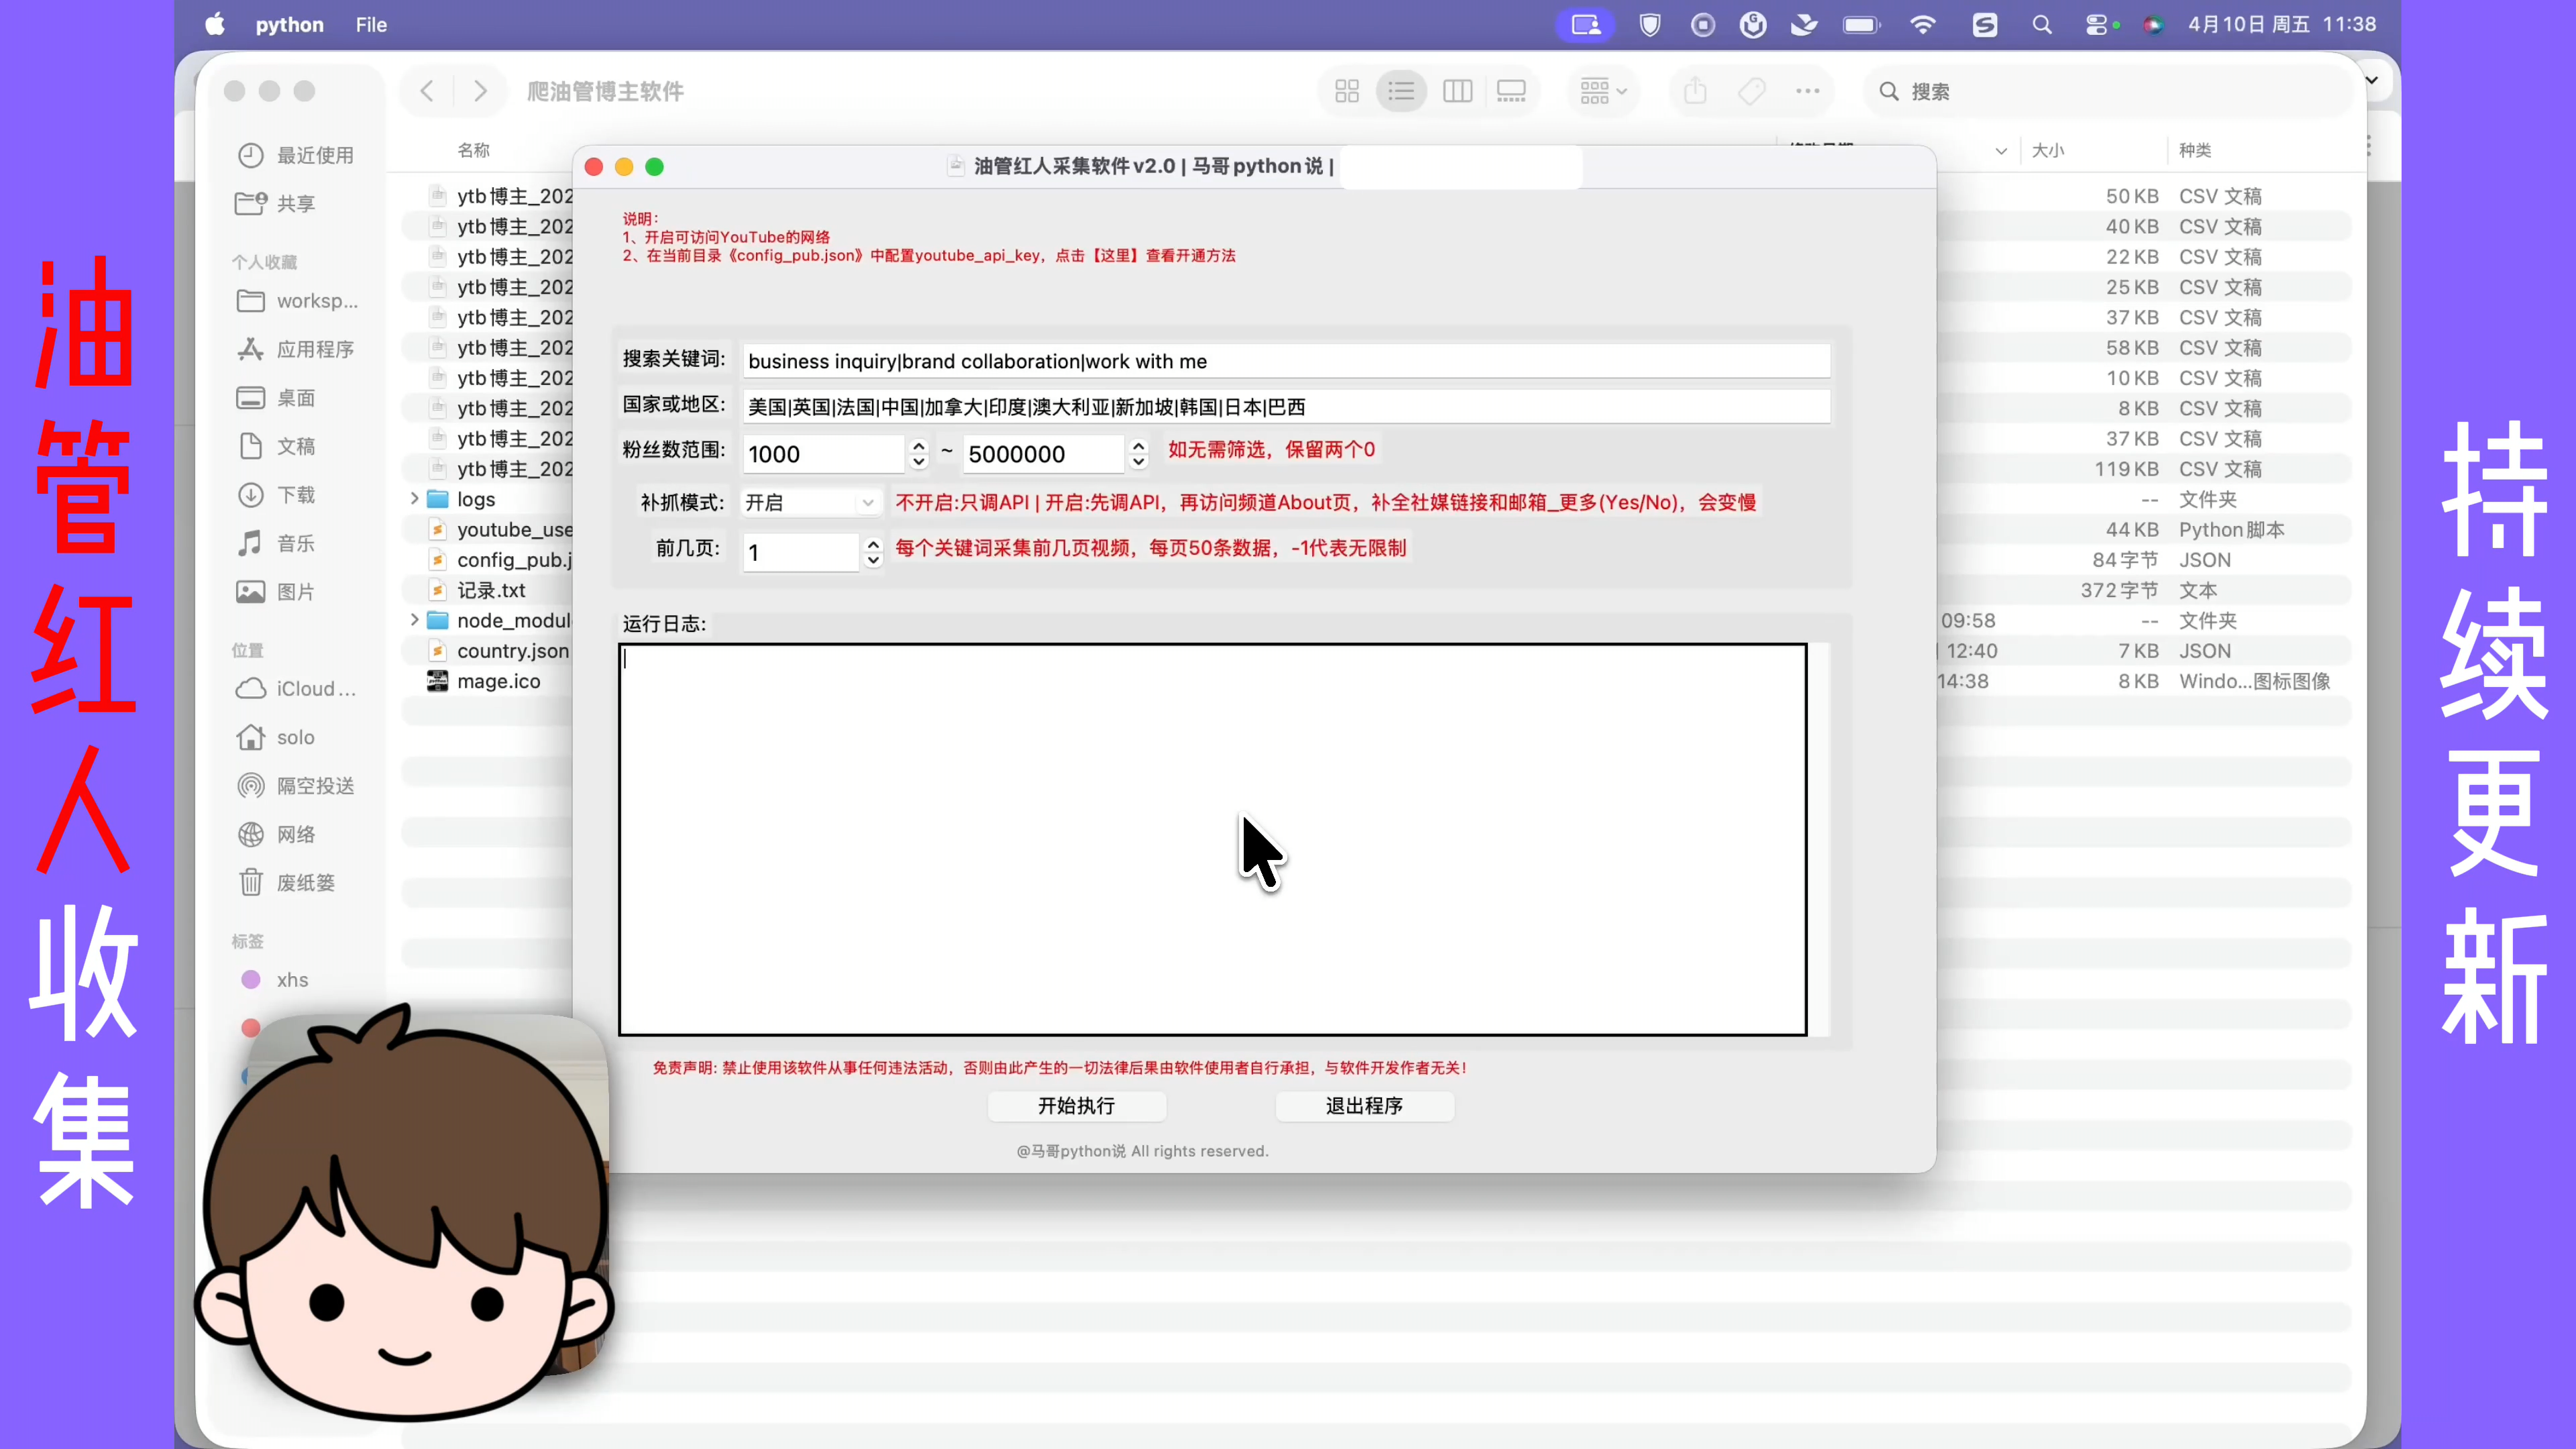Viewport: 2576px width, 1449px height.
Task: Open Finder more actions menu
Action: coord(1807,91)
